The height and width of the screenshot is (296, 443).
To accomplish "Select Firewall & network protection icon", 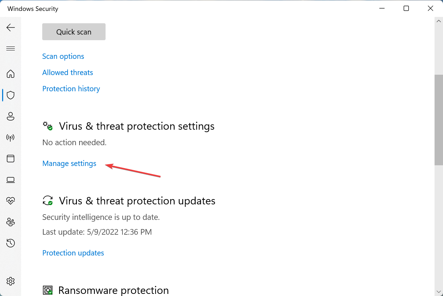I will click(x=11, y=137).
